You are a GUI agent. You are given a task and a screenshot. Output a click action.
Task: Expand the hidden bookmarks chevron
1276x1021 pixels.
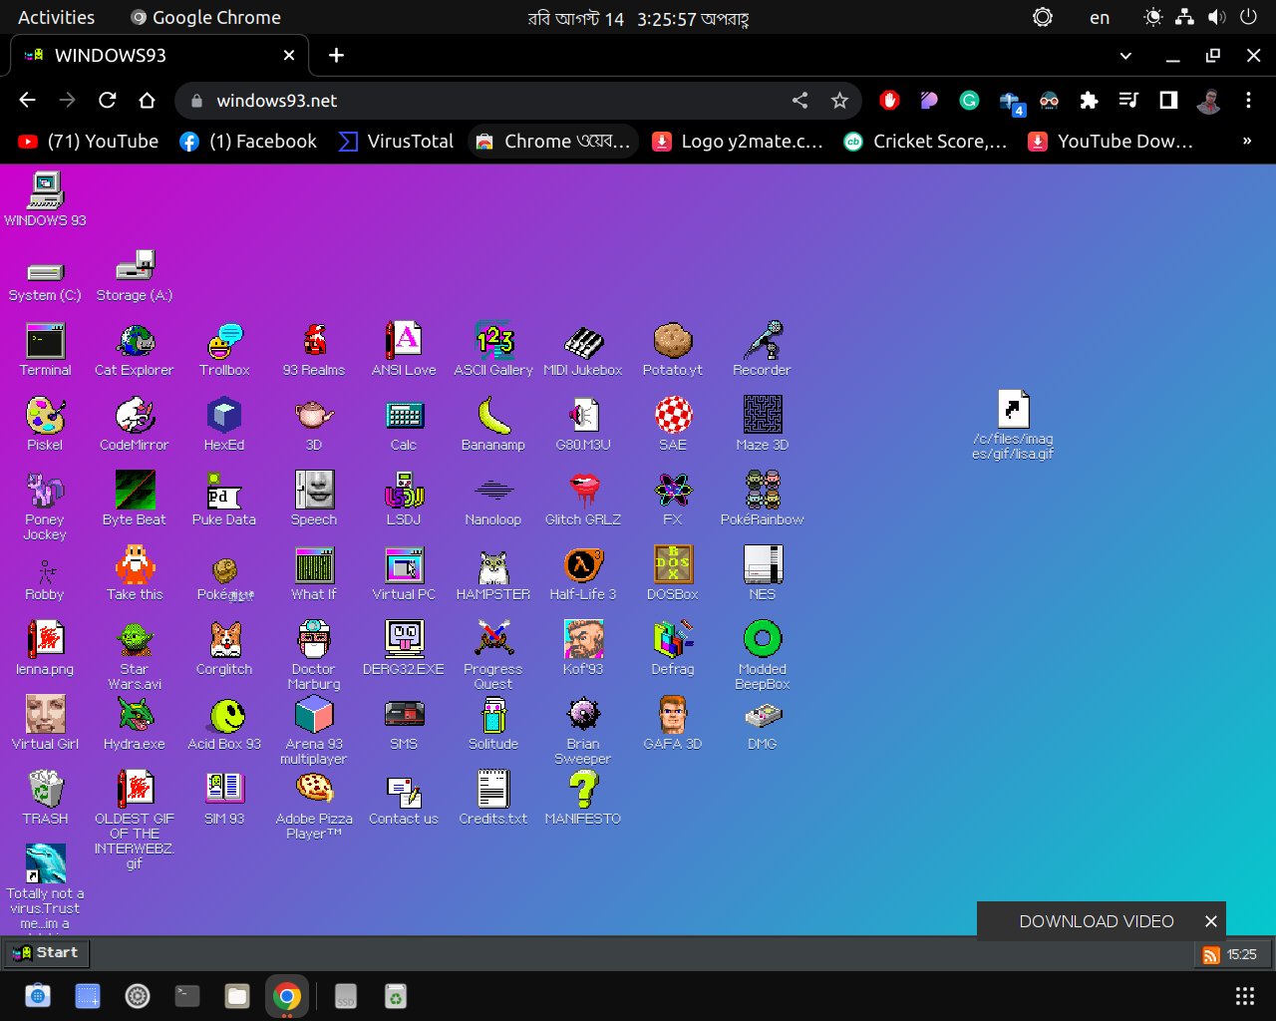tap(1246, 142)
